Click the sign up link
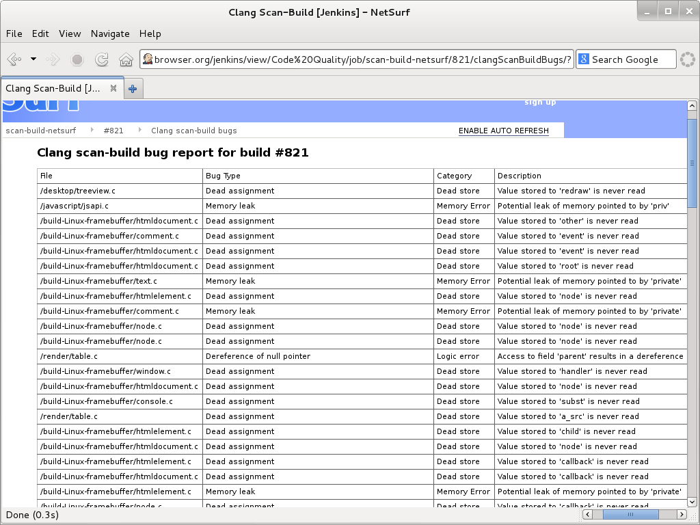The height and width of the screenshot is (525, 700). [x=540, y=103]
